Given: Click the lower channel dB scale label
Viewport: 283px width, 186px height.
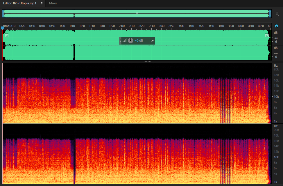Looking at the screenshot, I should coord(276,48).
